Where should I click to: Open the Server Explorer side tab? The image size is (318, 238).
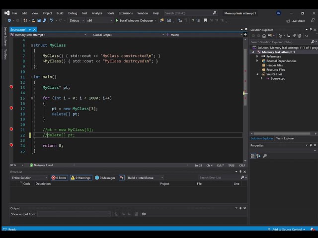point(5,36)
